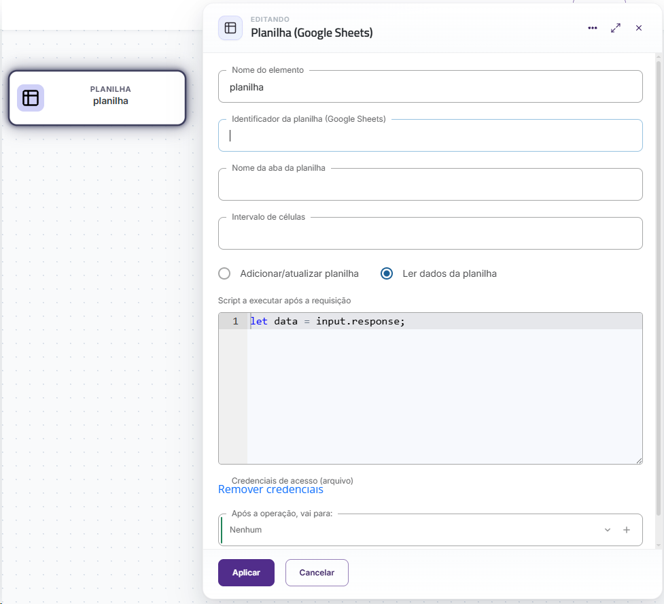Click the Remover credenciais link
This screenshot has width=664, height=604.
(x=270, y=490)
